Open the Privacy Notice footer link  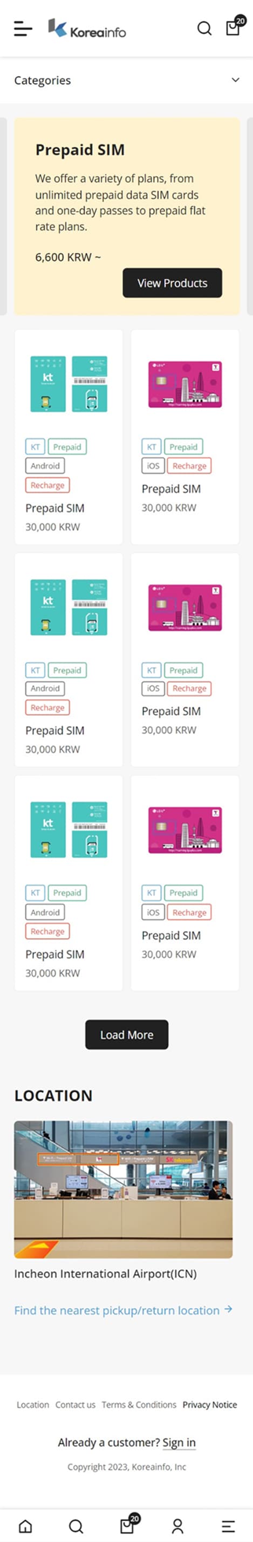tap(209, 1405)
